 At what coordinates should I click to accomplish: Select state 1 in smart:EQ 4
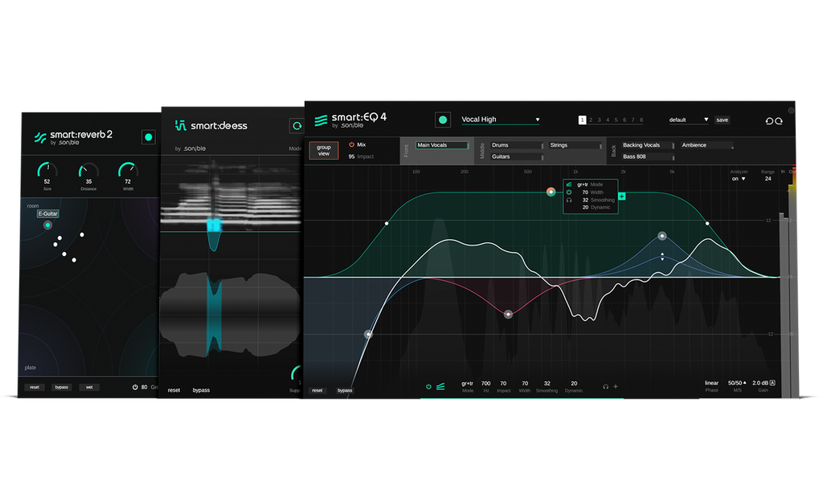(582, 120)
